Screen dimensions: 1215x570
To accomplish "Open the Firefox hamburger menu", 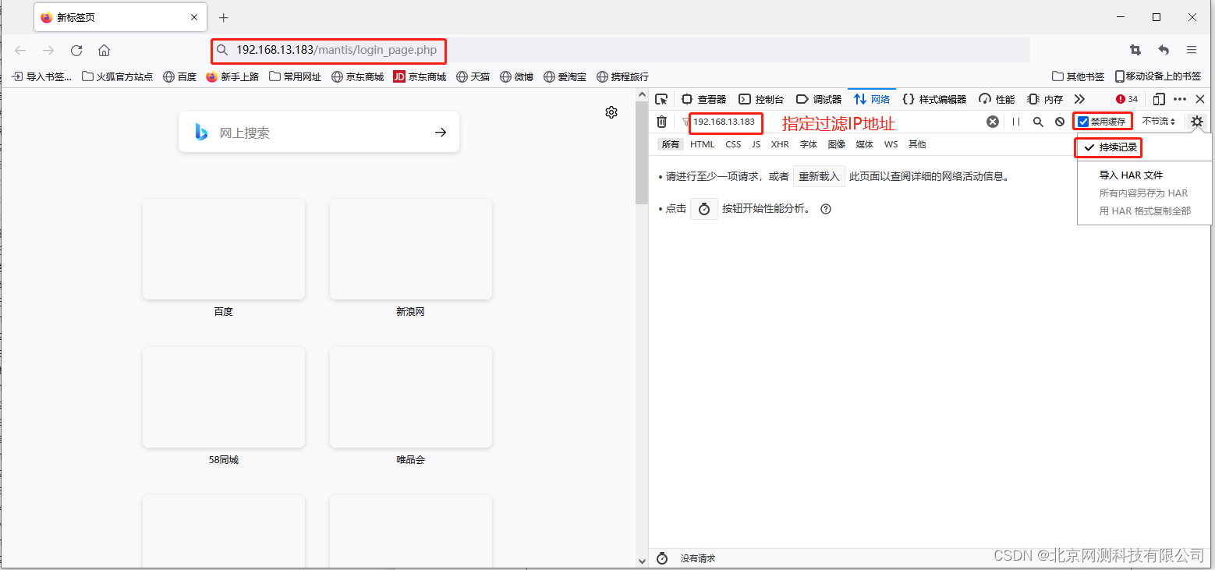I will (1192, 50).
